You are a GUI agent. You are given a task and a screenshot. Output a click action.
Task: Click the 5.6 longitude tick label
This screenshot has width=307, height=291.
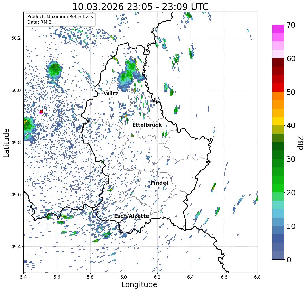[57, 277]
